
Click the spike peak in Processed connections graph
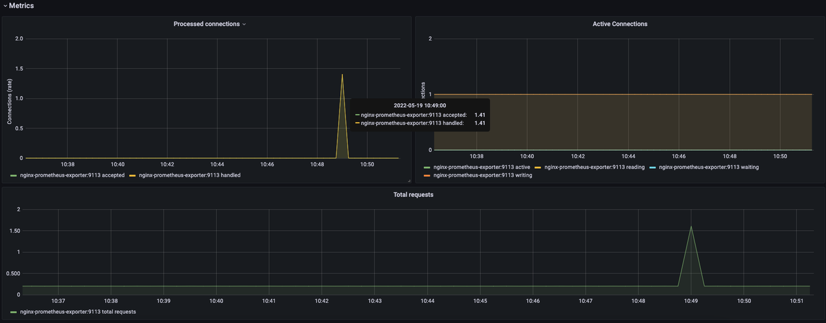point(342,74)
